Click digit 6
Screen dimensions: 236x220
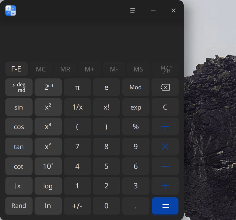point(136,166)
